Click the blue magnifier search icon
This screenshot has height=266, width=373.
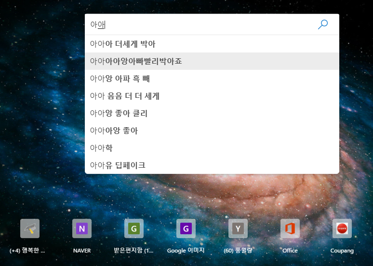tap(323, 24)
